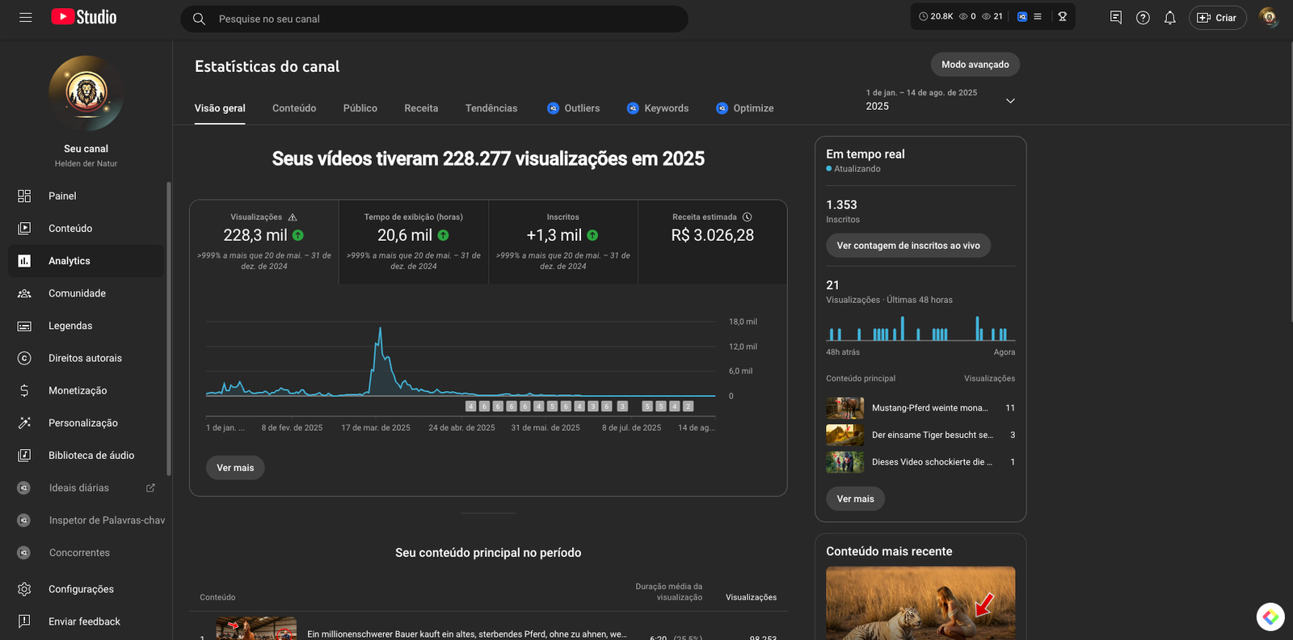Select the Inscritos +1,3 mil metric card
Viewport: 1293px width, 640px height.
(x=563, y=242)
